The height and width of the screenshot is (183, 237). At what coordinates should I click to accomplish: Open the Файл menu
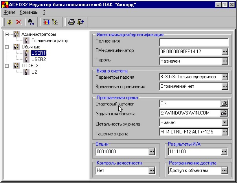[x=9, y=12]
